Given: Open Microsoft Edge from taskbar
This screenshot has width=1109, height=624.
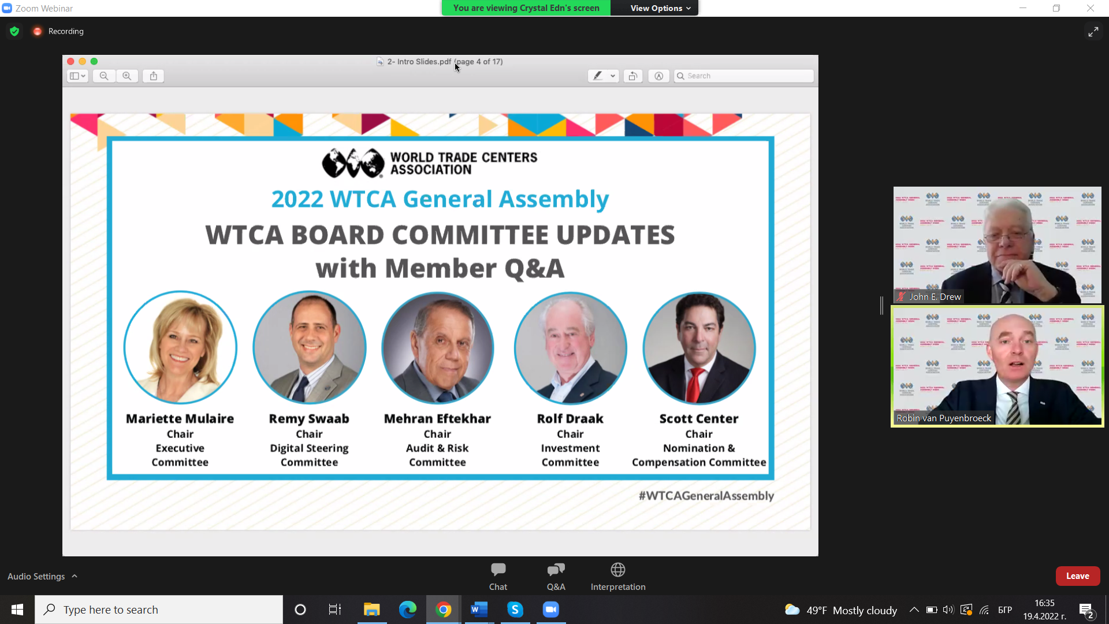Looking at the screenshot, I should click(x=408, y=610).
